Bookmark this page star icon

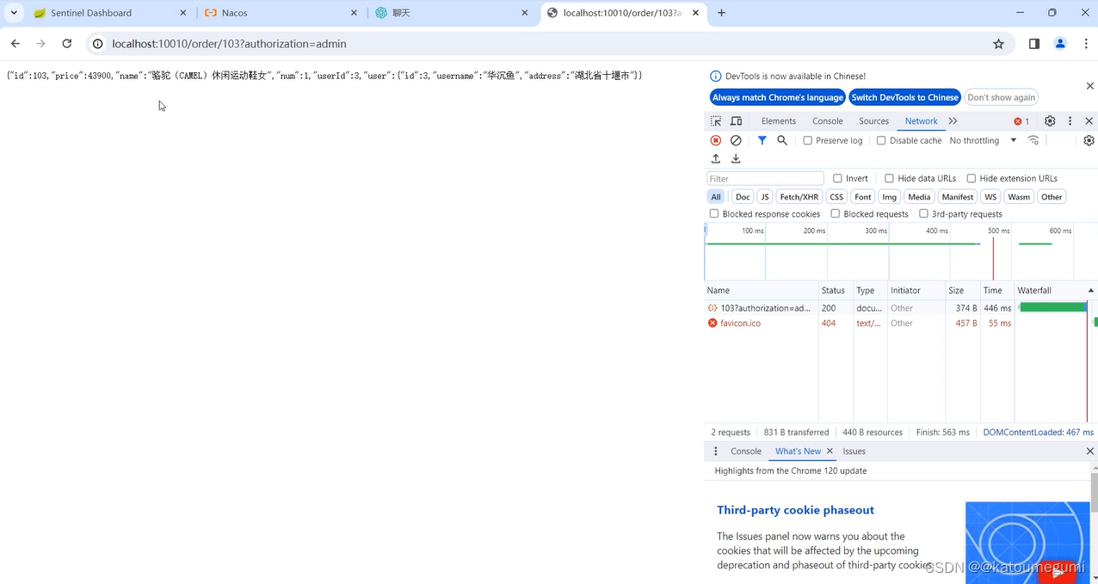(998, 44)
